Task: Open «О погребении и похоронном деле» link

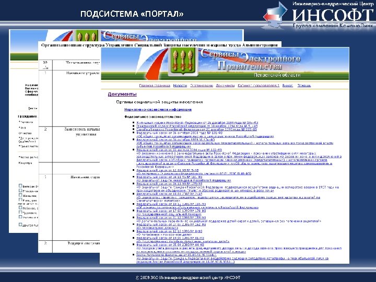Action: [164, 235]
